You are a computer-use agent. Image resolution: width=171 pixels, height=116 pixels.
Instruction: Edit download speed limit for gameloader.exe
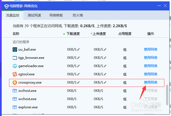pos(78,66)
